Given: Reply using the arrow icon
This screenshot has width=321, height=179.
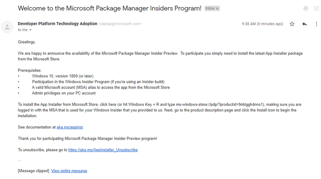Looking at the screenshot, I should coord(305,24).
